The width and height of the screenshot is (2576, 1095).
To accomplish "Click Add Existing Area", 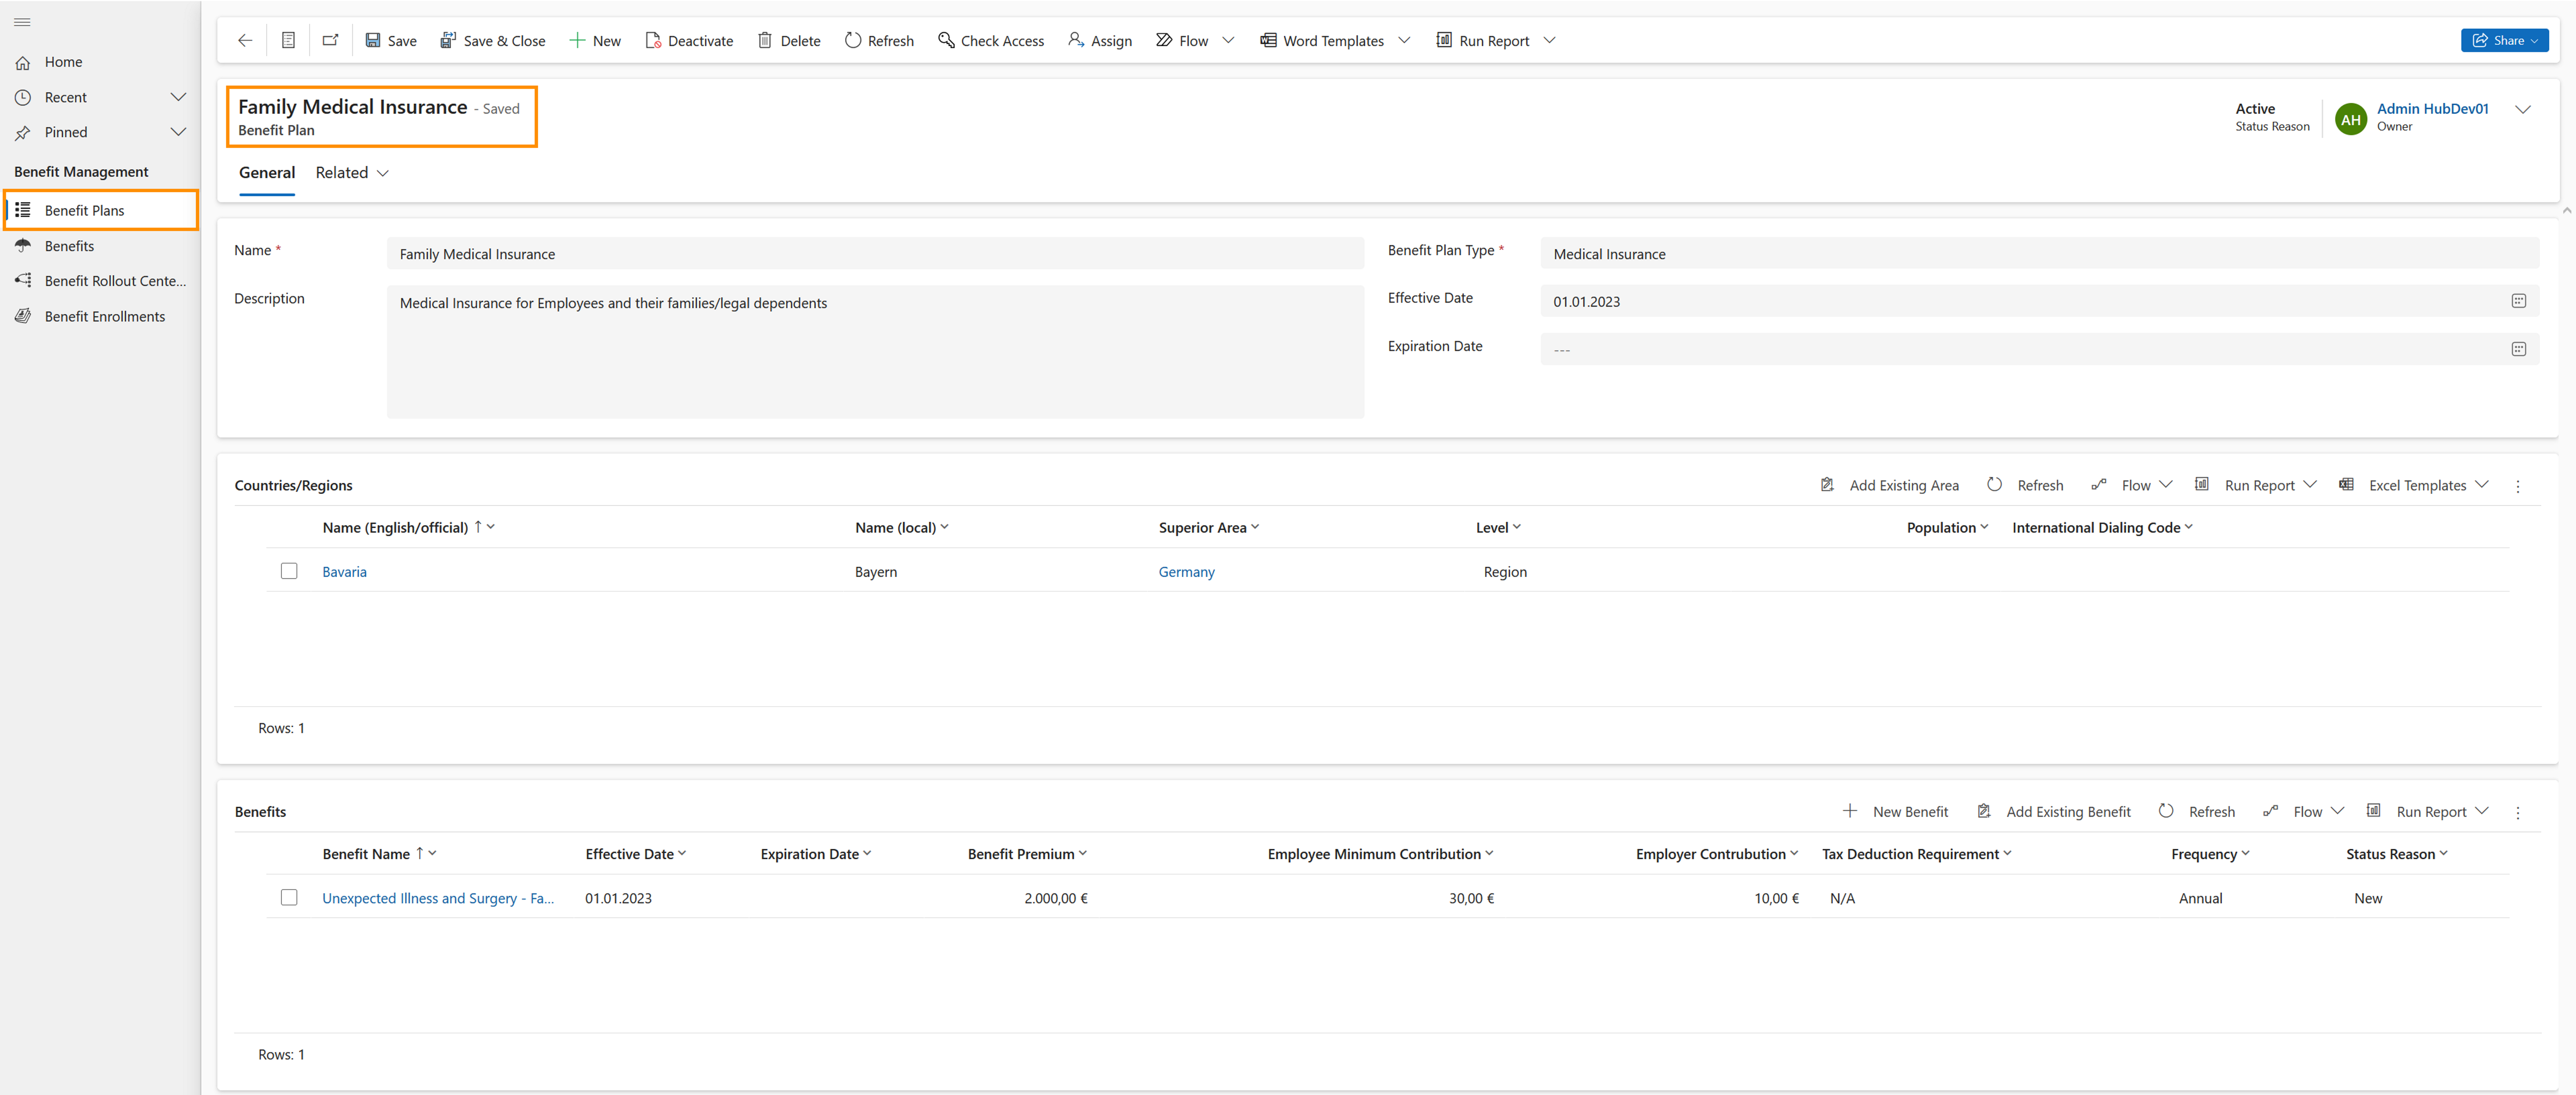I will coord(1889,485).
